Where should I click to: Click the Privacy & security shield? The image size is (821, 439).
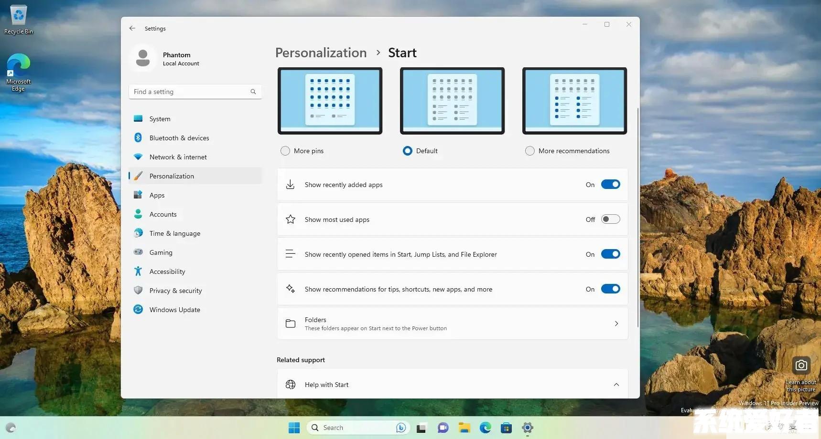point(138,291)
